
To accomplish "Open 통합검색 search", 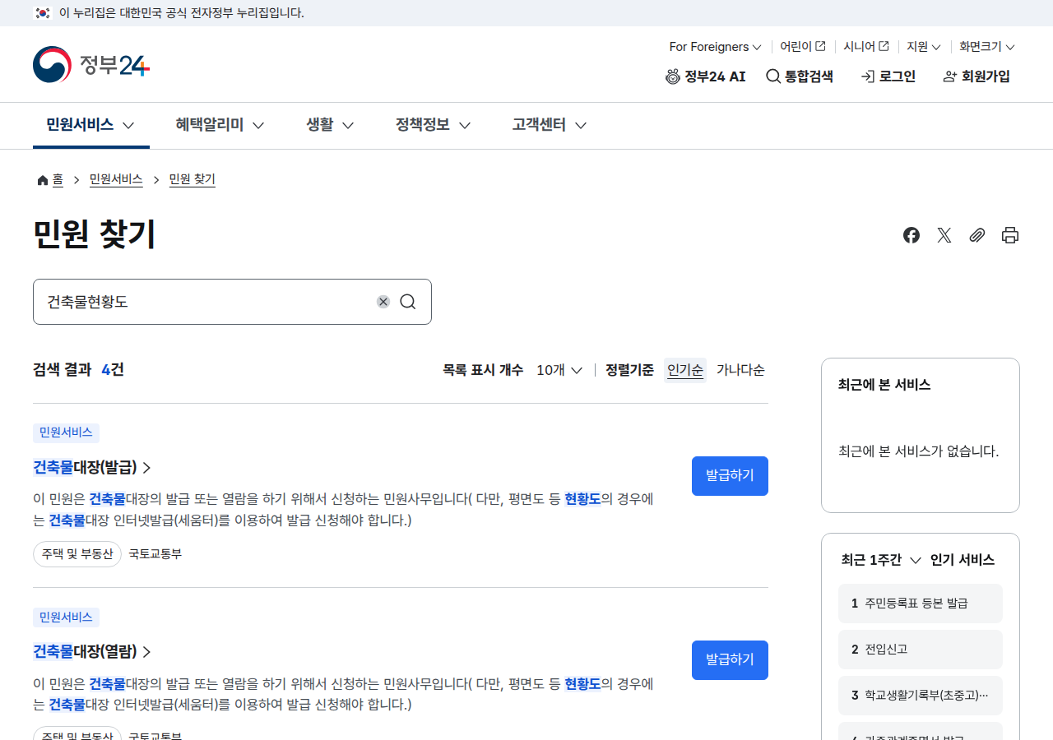I will [800, 76].
